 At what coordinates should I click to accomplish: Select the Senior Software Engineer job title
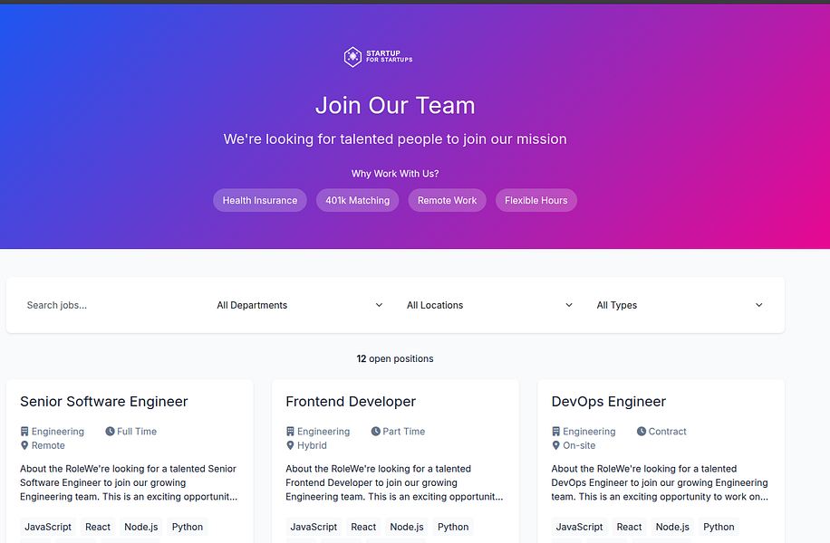pyautogui.click(x=102, y=401)
